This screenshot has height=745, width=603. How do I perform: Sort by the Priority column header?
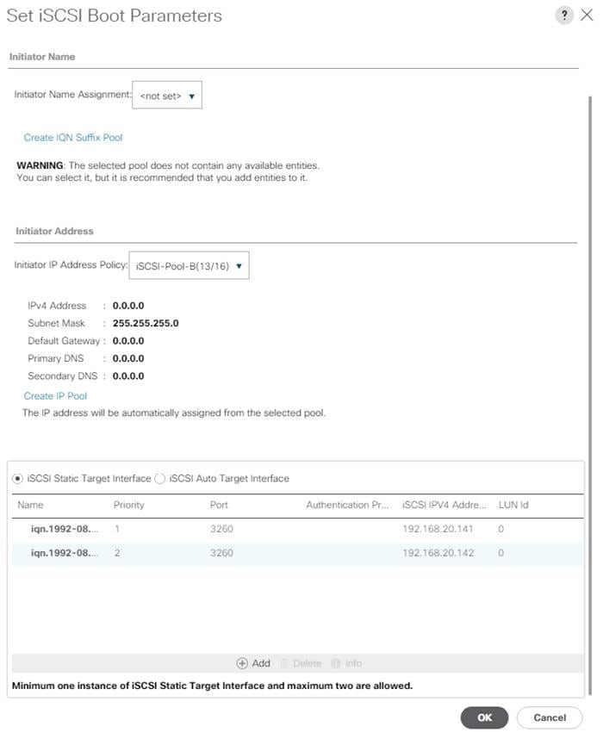tap(128, 505)
